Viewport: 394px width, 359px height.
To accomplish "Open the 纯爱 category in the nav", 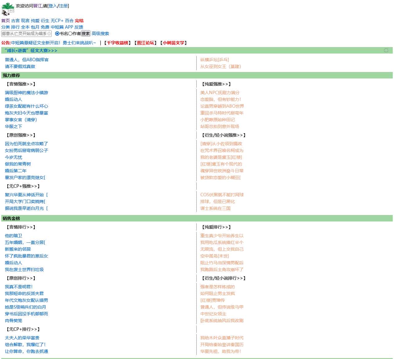I will 35,21.
